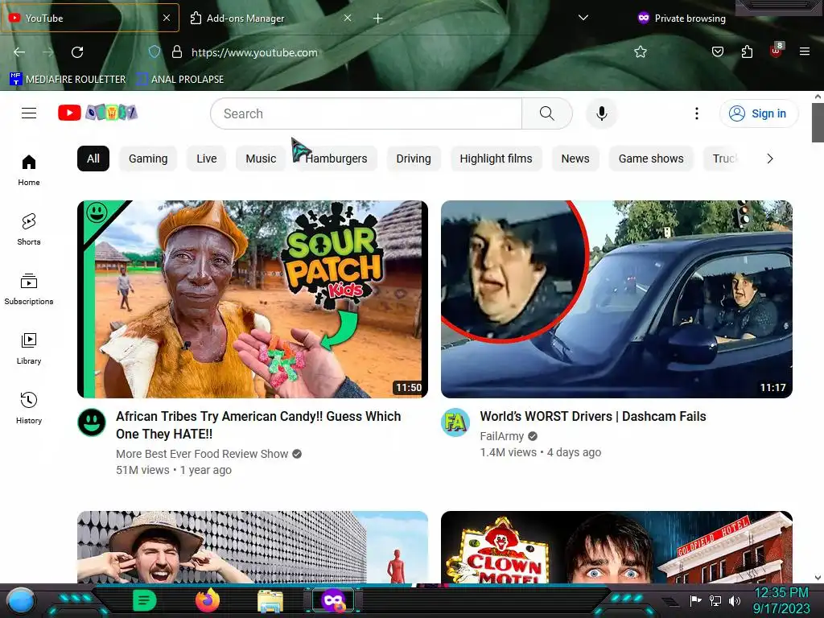Image resolution: width=824 pixels, height=618 pixels.
Task: Select the Highlight films chip
Action: (496, 159)
